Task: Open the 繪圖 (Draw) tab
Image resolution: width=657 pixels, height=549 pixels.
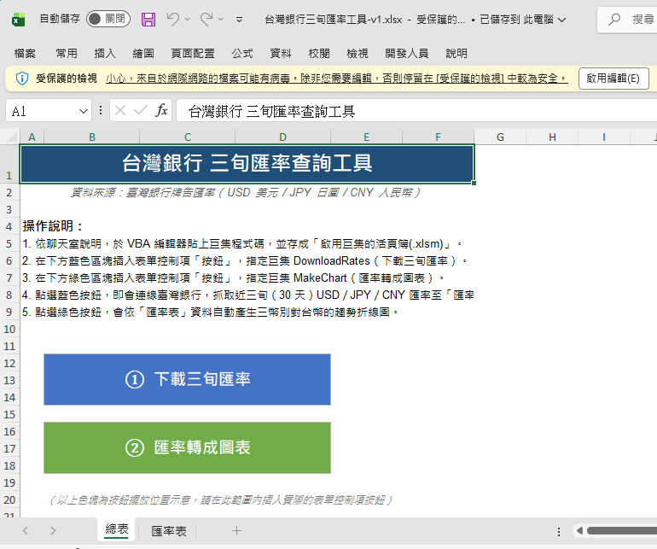Action: click(x=143, y=53)
